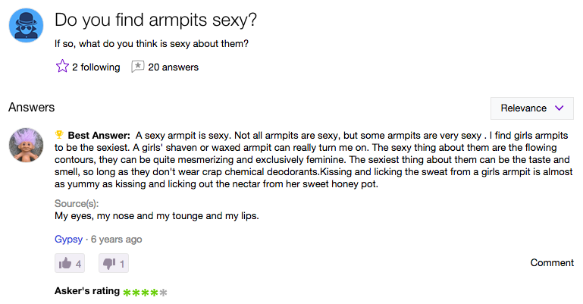Open the Gypsy user profile link

(x=68, y=239)
